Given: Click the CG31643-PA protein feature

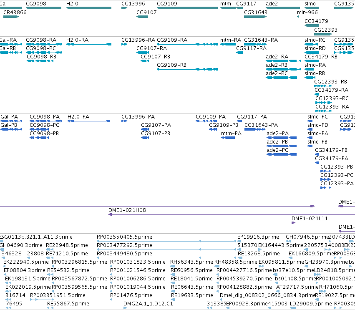Looking at the screenshot, I should tap(255, 129).
